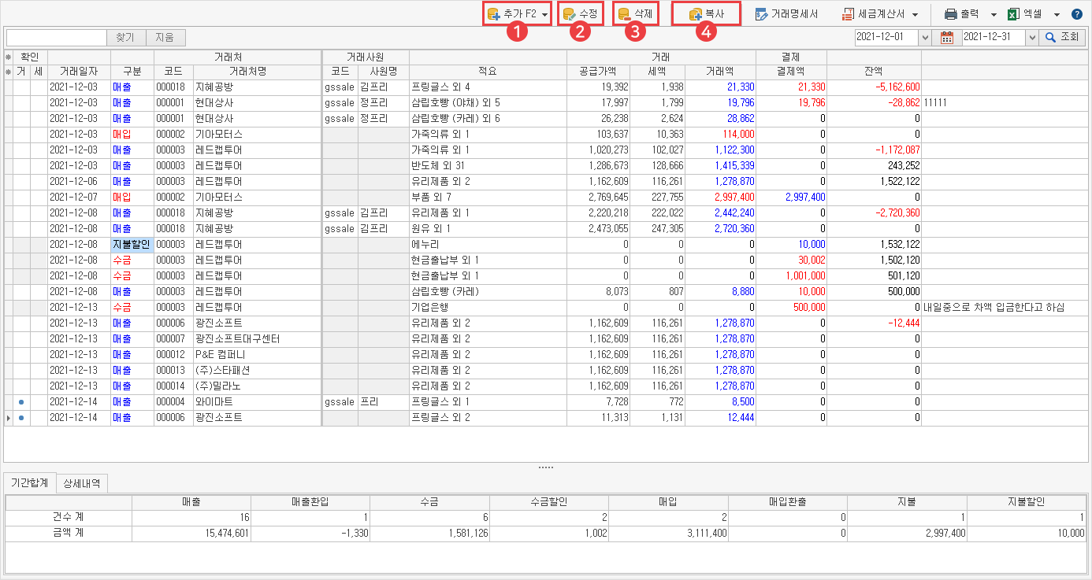Screen dimensions: 1092x580
Task: Open the 추가 F2 dropdown arrow
Action: 544,14
